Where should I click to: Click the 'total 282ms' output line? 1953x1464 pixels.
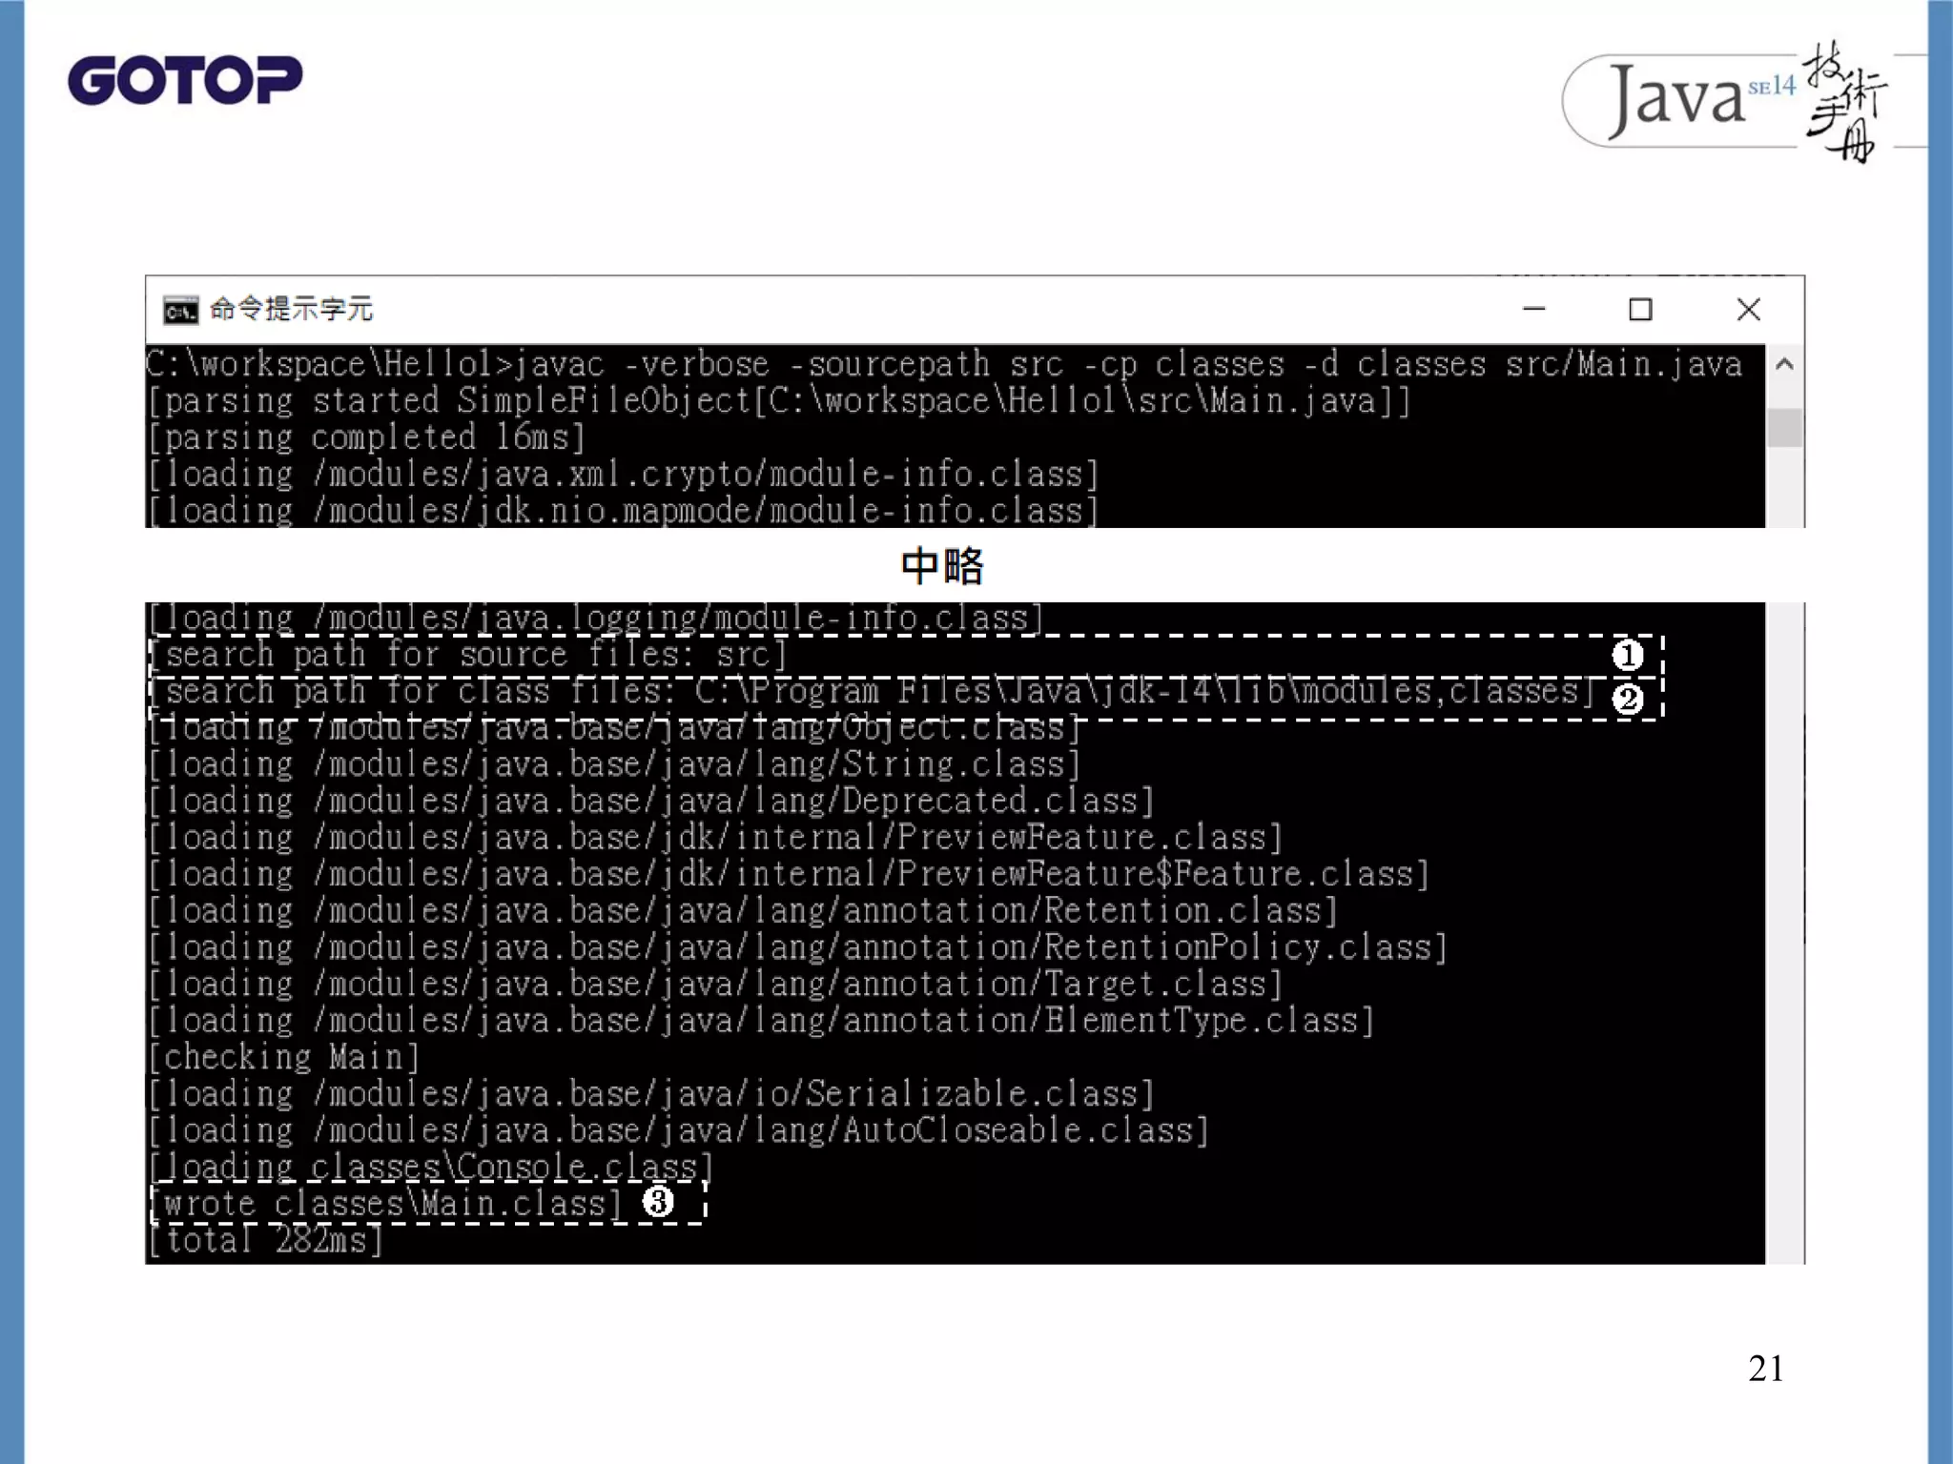(x=266, y=1240)
